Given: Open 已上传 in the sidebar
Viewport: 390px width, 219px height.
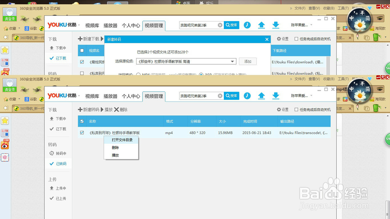Looking at the screenshot, I should (58, 198).
